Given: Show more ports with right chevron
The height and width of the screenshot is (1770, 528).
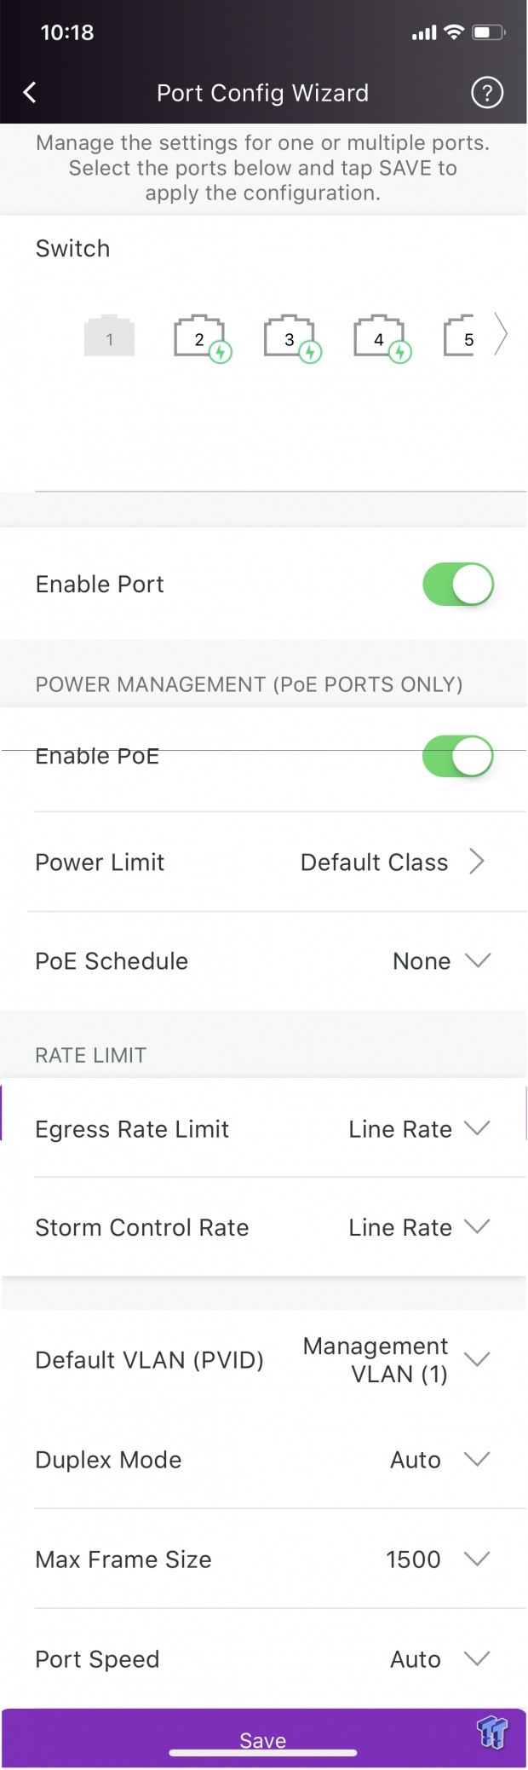Looking at the screenshot, I should tap(502, 334).
